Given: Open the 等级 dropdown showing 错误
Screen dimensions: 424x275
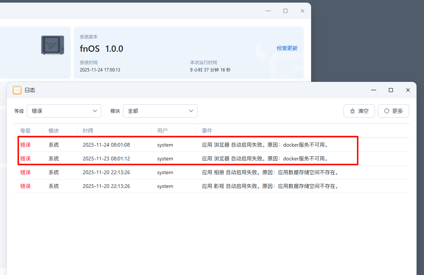Looking at the screenshot, I should [x=64, y=111].
